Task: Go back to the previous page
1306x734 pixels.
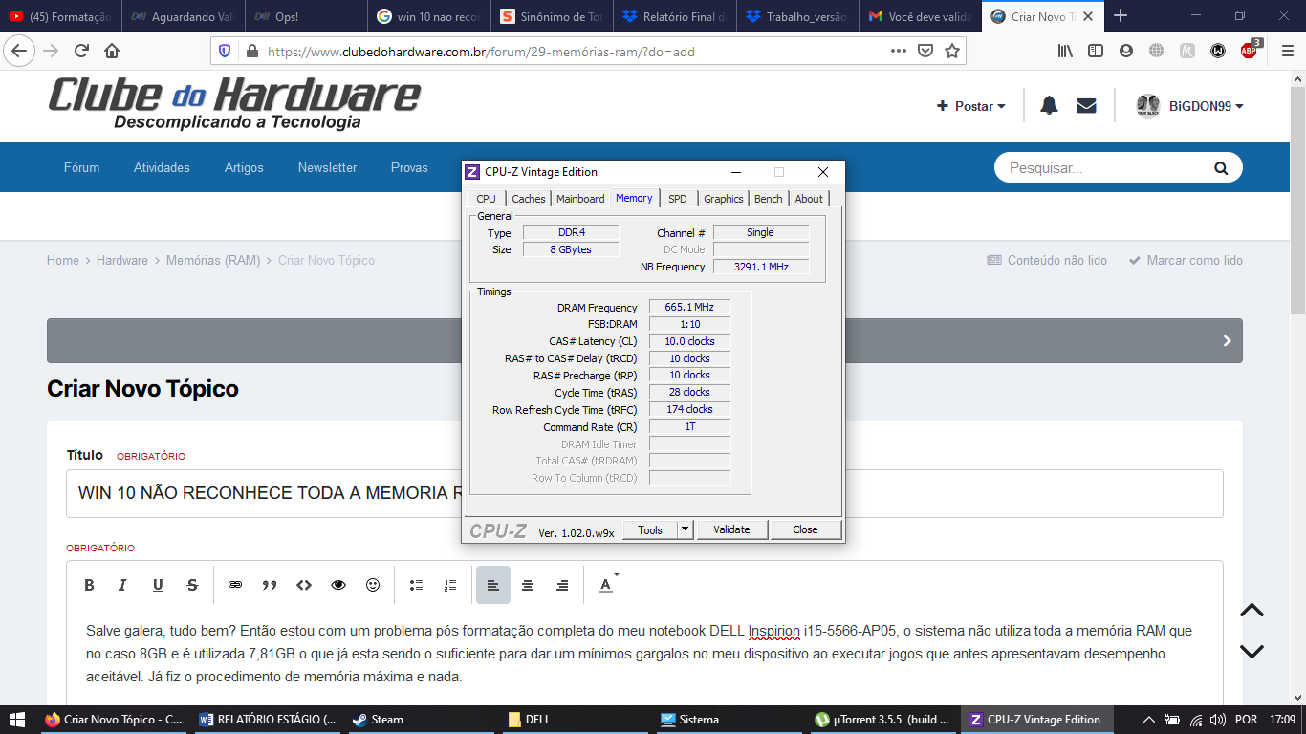Action: point(21,51)
